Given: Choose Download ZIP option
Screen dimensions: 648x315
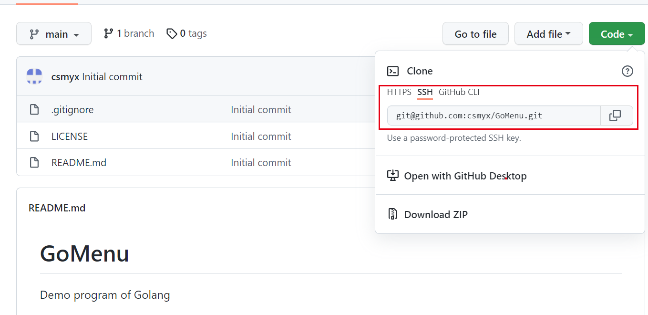Looking at the screenshot, I should click(436, 215).
